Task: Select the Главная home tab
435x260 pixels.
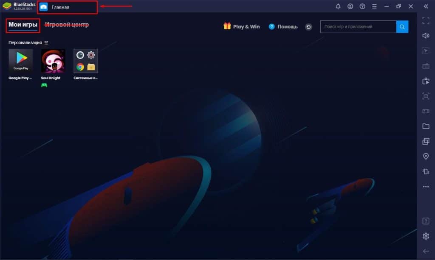Action: tap(68, 7)
